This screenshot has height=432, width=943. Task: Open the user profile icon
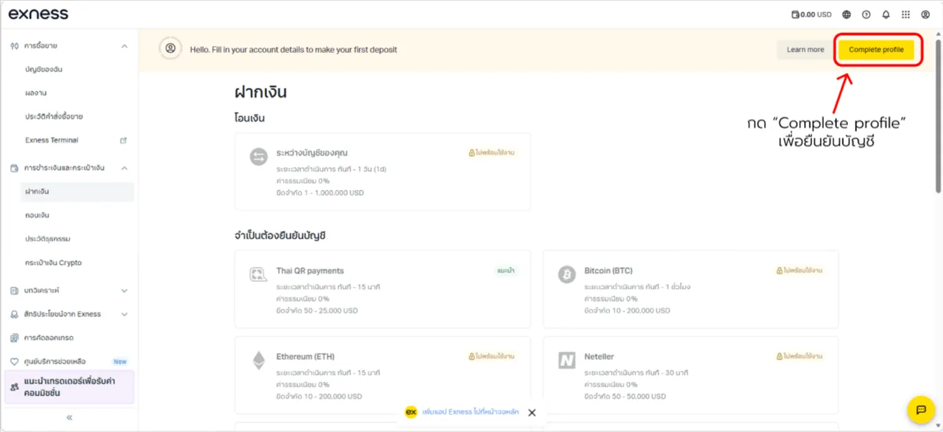point(925,14)
